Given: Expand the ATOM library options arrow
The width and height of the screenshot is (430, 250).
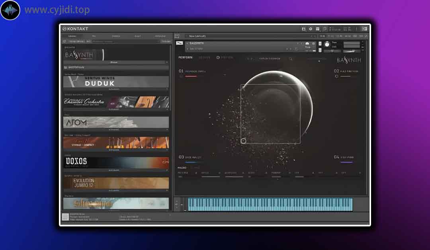Looking at the screenshot, I should (x=167, y=129).
